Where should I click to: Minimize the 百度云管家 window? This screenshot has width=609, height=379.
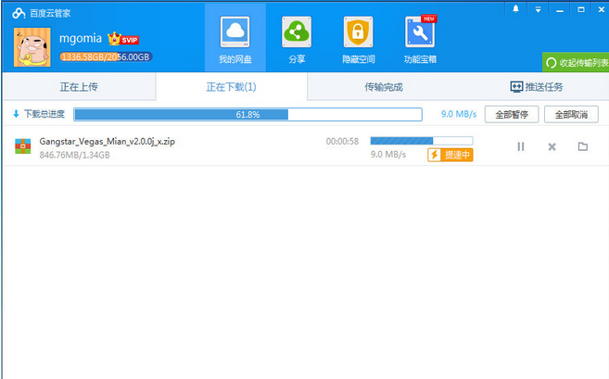(560, 9)
